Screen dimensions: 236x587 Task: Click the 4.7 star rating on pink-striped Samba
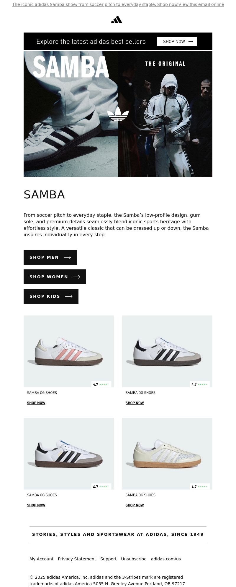[x=101, y=384]
